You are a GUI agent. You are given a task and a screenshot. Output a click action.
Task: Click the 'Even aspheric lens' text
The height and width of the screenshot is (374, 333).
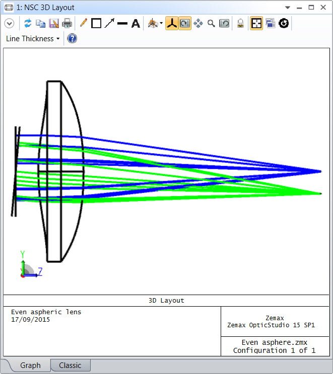pyautogui.click(x=46, y=312)
